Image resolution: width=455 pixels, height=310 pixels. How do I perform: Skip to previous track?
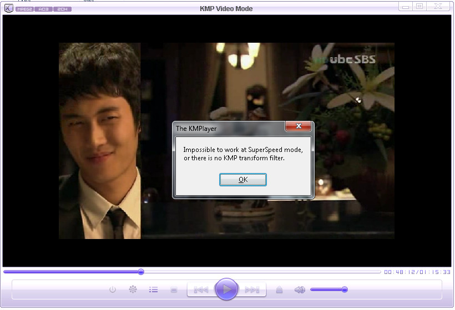click(201, 289)
